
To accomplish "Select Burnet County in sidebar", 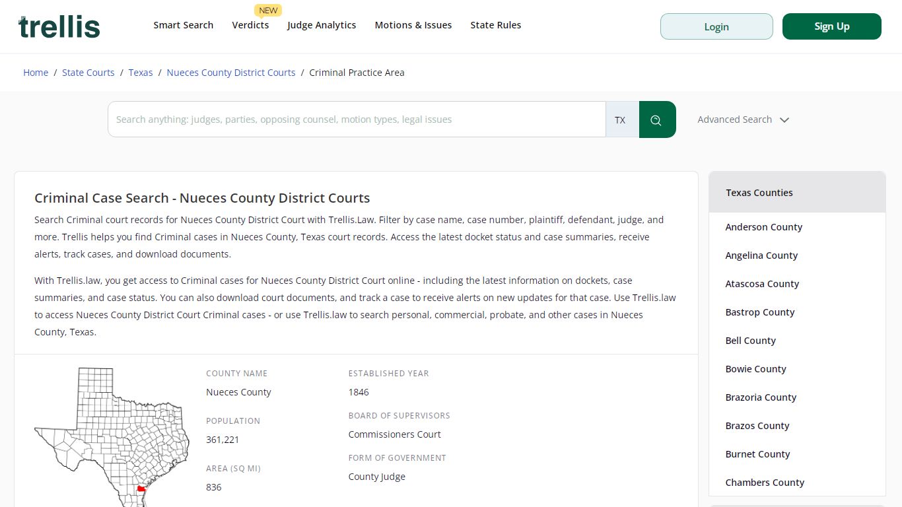I will pos(757,454).
